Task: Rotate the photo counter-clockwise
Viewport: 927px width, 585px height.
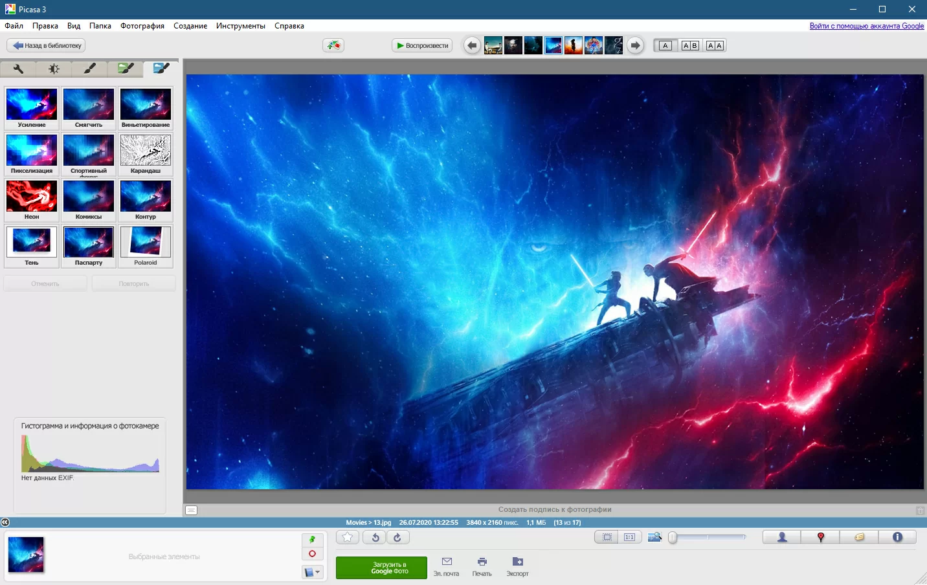Action: coord(375,537)
